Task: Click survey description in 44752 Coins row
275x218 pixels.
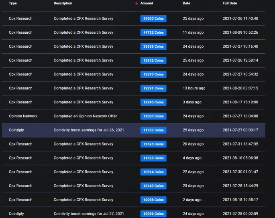Action: click(x=84, y=32)
